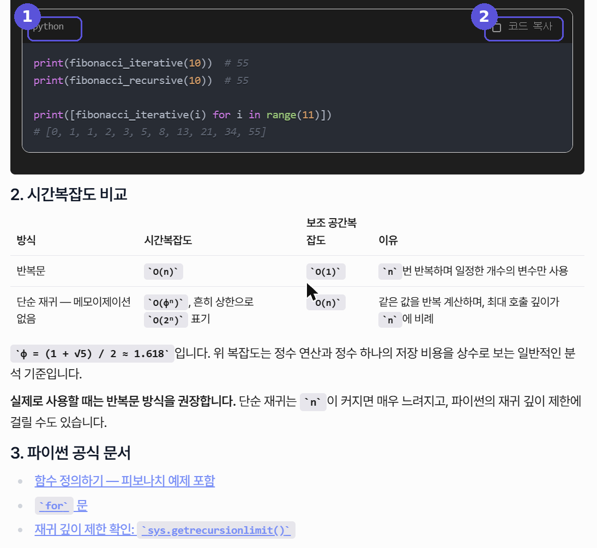Click the `n` chip in 단순 재귀는 sentence
597x548 pixels.
pyautogui.click(x=313, y=402)
